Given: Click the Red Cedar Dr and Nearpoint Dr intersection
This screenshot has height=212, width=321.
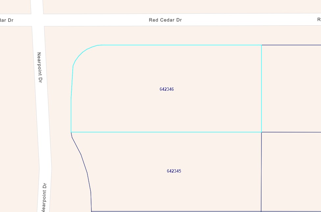Looking at the screenshot, I should point(37,20).
